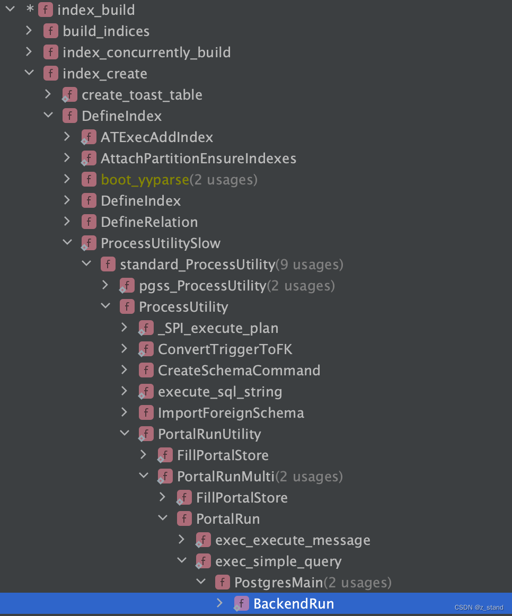Click the function icon for BackendRun
The image size is (512, 616).
click(241, 603)
